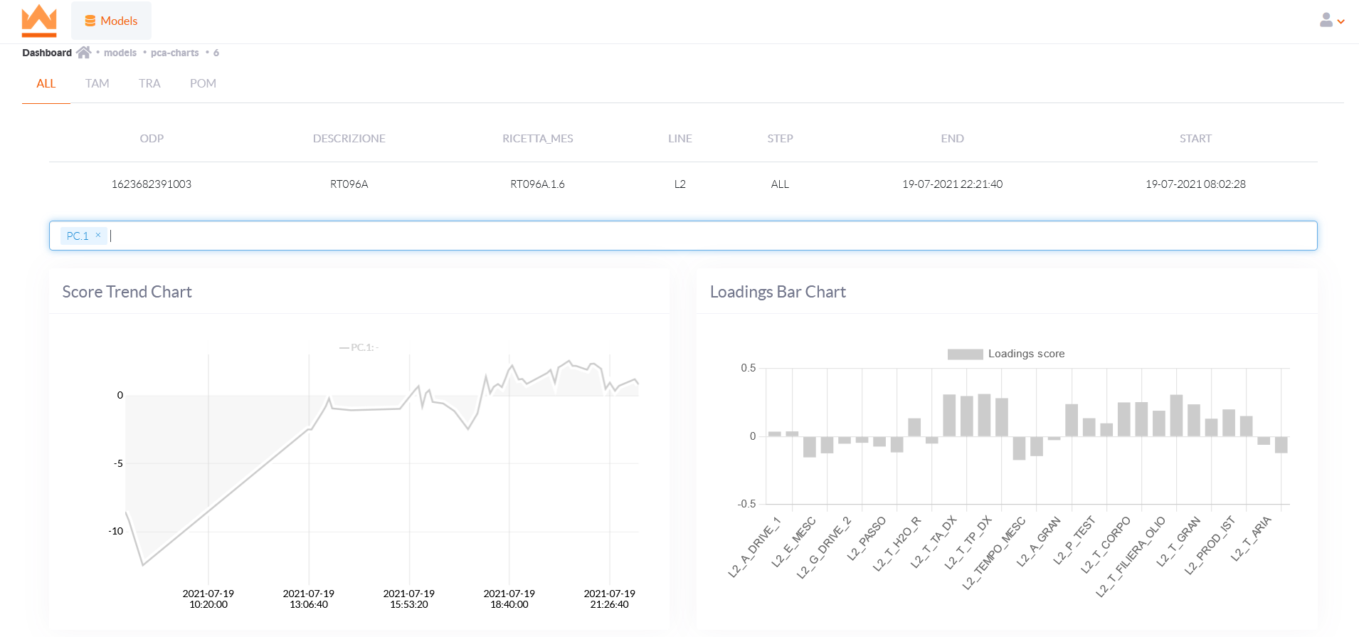Open the POM tab
Viewport: 1359px width, 637px height.
203,83
